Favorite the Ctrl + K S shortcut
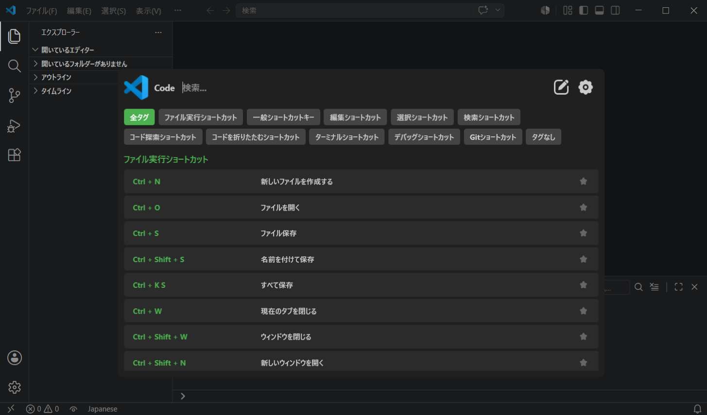Image resolution: width=707 pixels, height=415 pixels. (x=583, y=285)
